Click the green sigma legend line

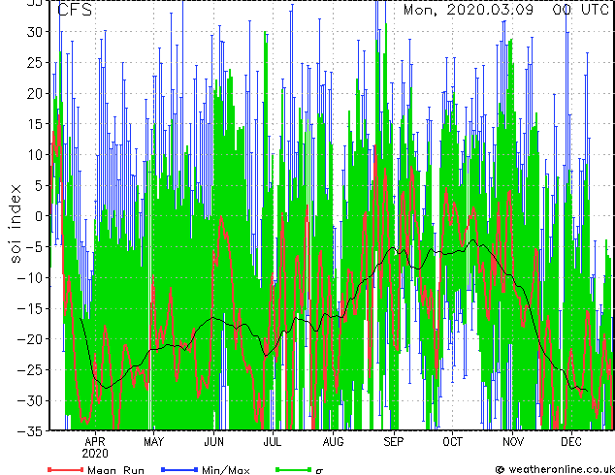[293, 469]
